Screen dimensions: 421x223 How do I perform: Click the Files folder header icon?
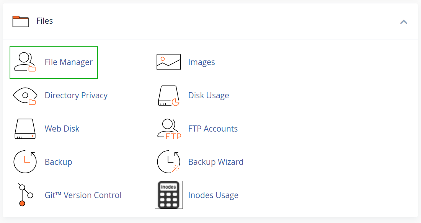tap(20, 21)
